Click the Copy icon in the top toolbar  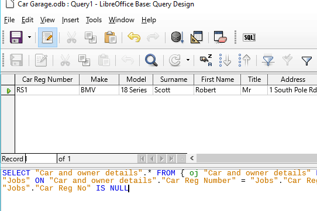coord(91,37)
